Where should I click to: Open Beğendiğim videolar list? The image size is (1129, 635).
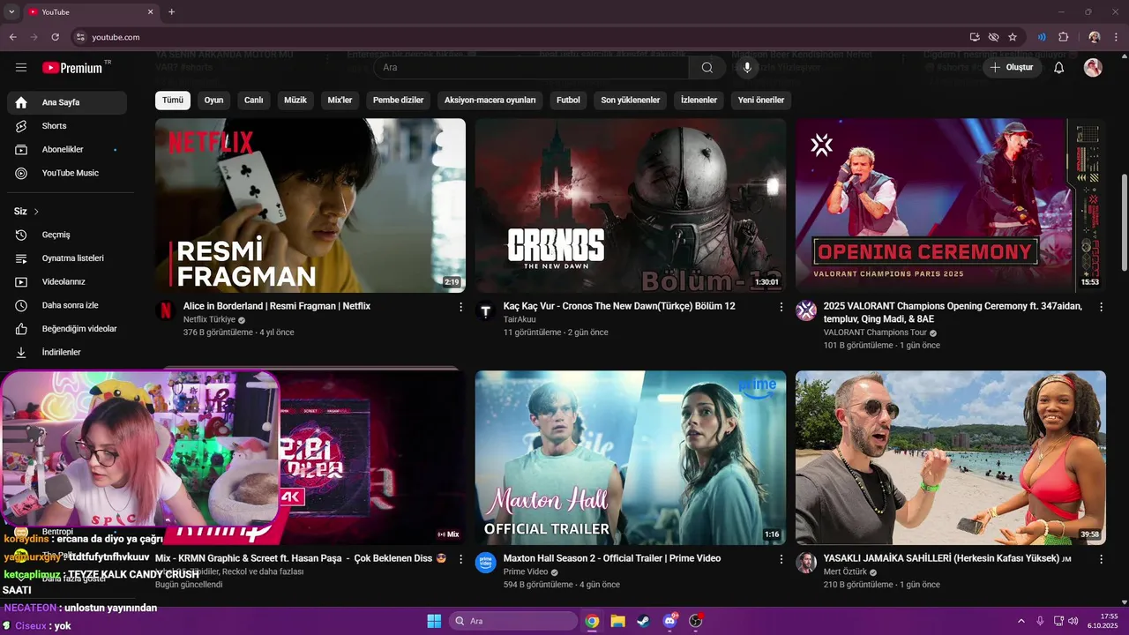click(67, 329)
